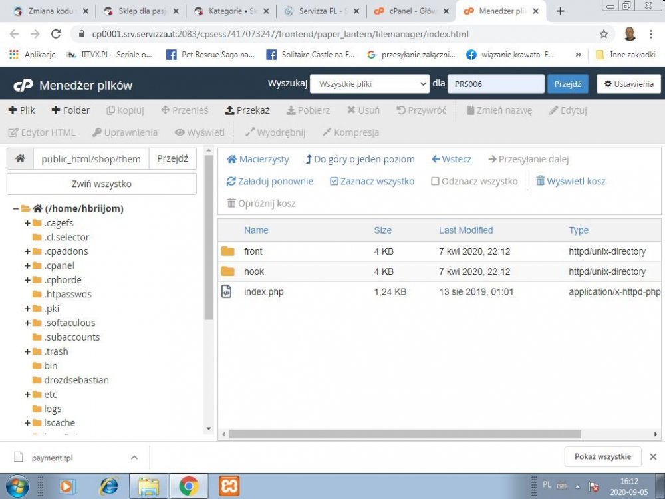This screenshot has height=499, width=665.
Task: Switch to cPanel - Główna browser tab
Action: click(x=412, y=11)
